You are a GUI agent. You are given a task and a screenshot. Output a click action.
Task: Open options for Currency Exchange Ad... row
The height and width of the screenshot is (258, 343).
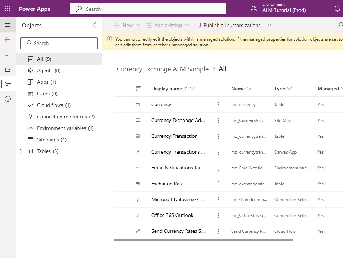tap(218, 121)
